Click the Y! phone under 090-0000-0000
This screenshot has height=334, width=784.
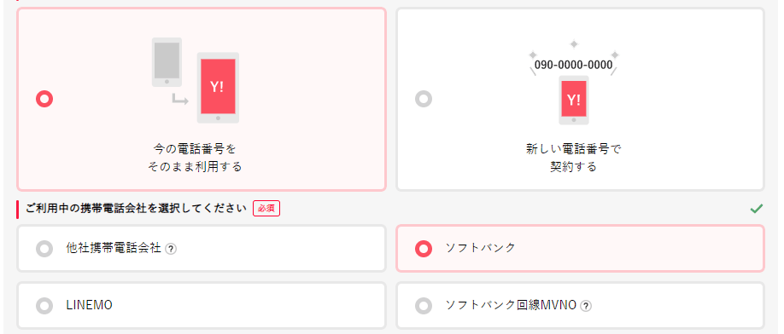pos(574,101)
